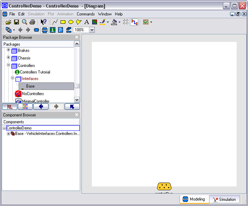Image resolution: width=248 pixels, height=206 pixels.
Task: Switch to Diagram layer view button
Action: (44, 30)
